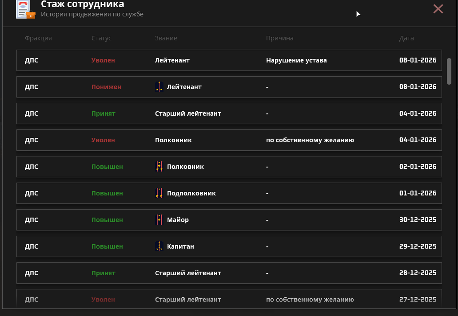
Task: Click the Майор rank insignia icon
Action: tap(159, 220)
